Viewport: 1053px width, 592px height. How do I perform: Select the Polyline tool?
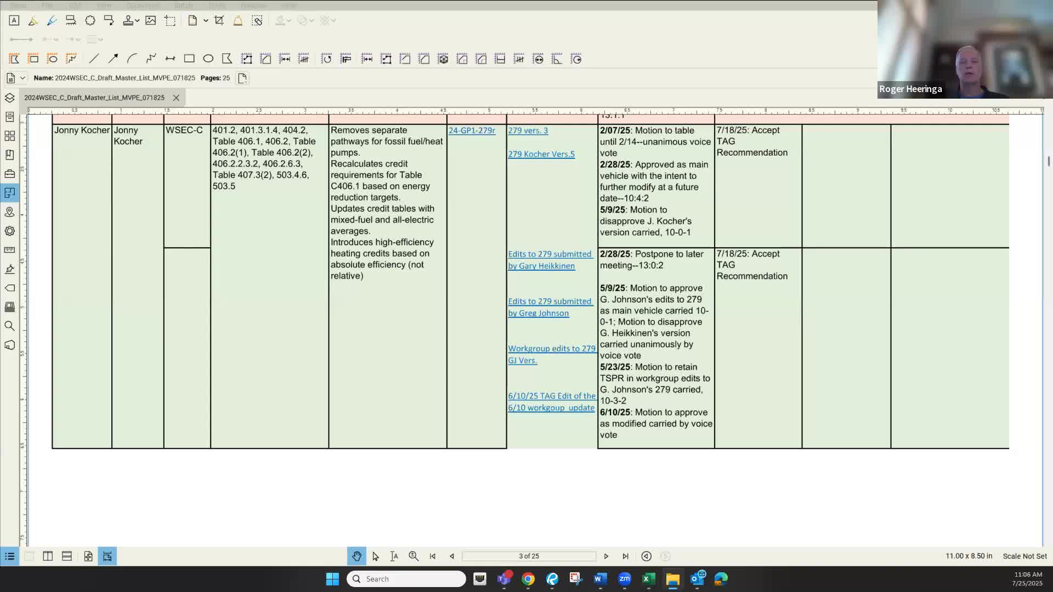click(151, 59)
